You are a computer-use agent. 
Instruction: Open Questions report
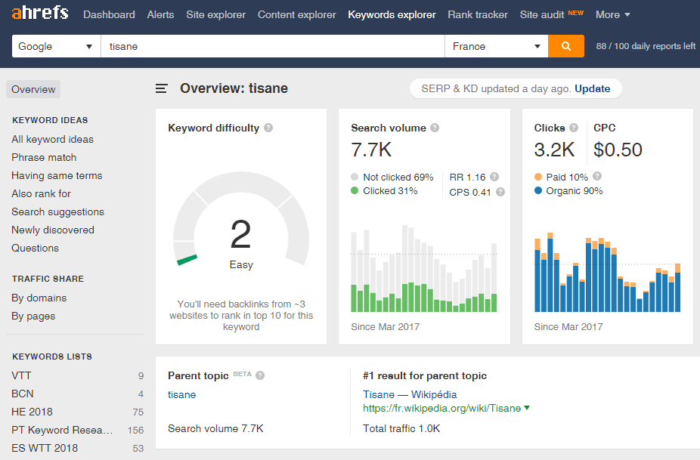pyautogui.click(x=35, y=248)
